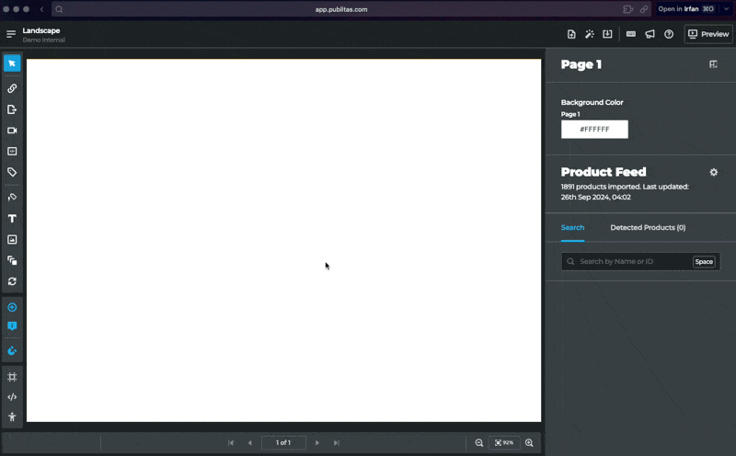Click the Preview button
The height and width of the screenshot is (456, 736).
click(708, 34)
